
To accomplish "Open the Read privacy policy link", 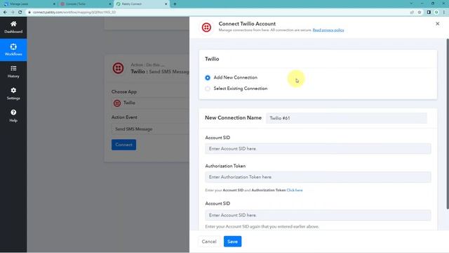I will click(328, 30).
